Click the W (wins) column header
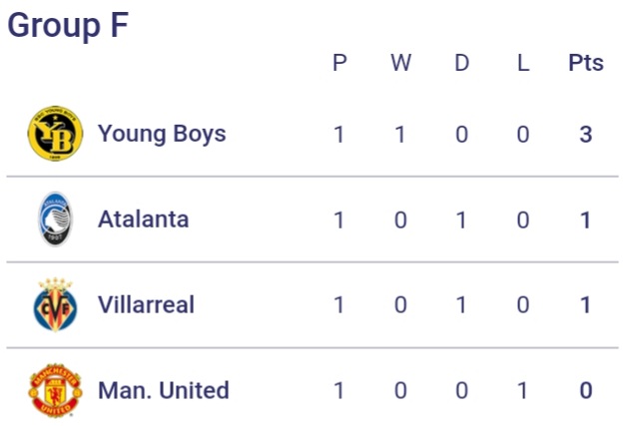626x426 pixels. point(400,63)
